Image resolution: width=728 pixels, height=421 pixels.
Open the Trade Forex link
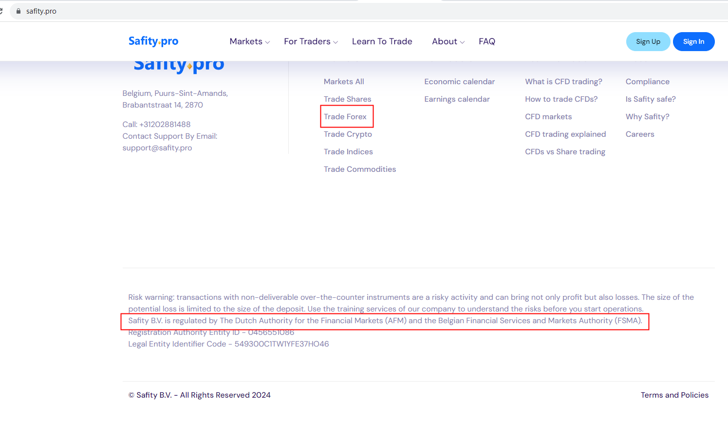click(x=345, y=117)
